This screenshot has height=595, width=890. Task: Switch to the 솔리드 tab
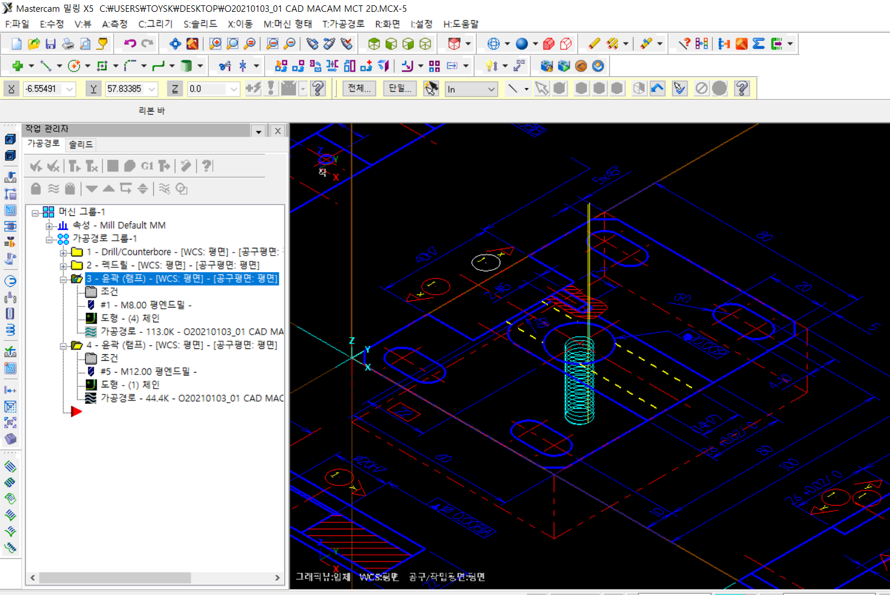(x=81, y=144)
